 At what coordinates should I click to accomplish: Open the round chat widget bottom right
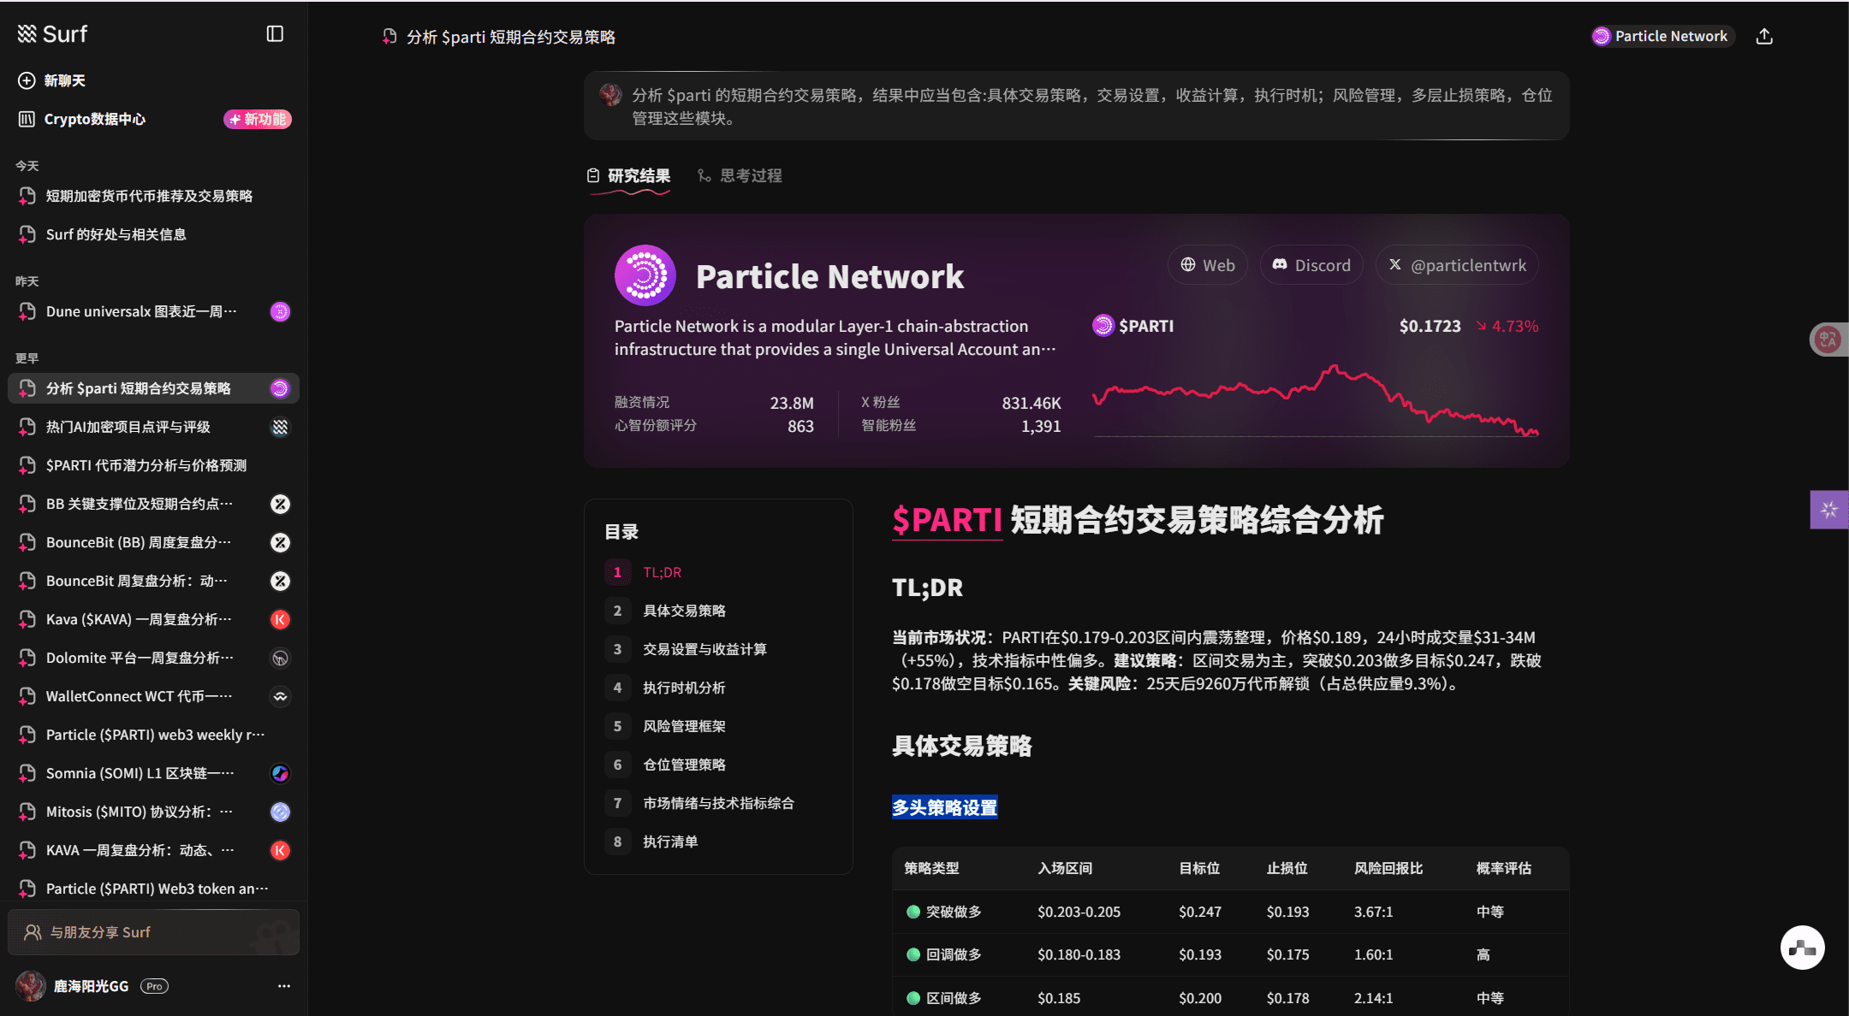click(x=1802, y=947)
